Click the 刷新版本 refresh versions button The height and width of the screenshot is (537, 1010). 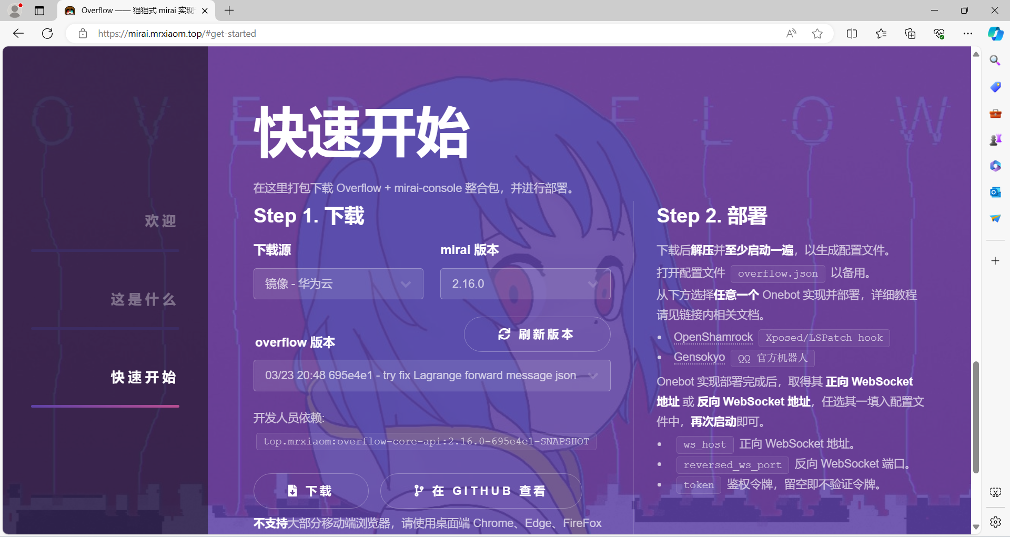[x=537, y=334]
